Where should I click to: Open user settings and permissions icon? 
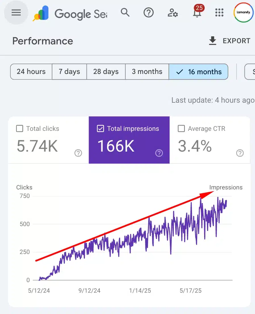(x=172, y=13)
